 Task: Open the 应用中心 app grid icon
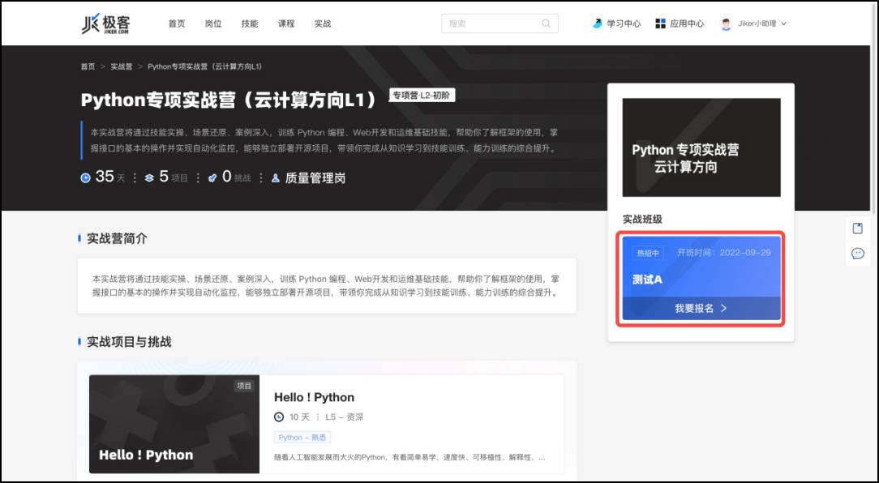point(660,24)
